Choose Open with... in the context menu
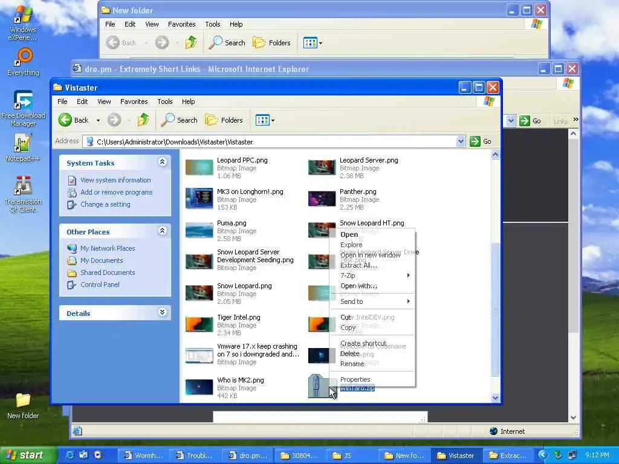 [x=372, y=286]
